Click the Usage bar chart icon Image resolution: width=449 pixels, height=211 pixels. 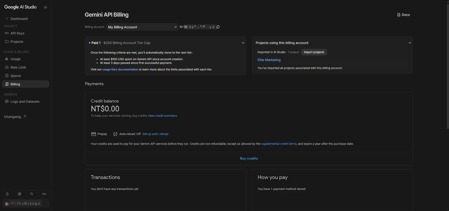(7, 59)
